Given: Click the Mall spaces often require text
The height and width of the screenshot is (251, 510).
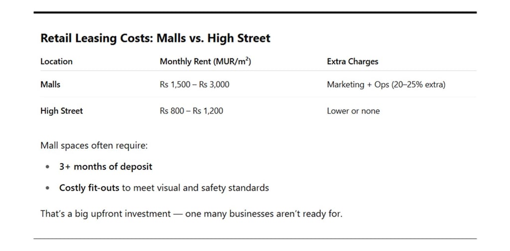Looking at the screenshot, I should [94, 146].
